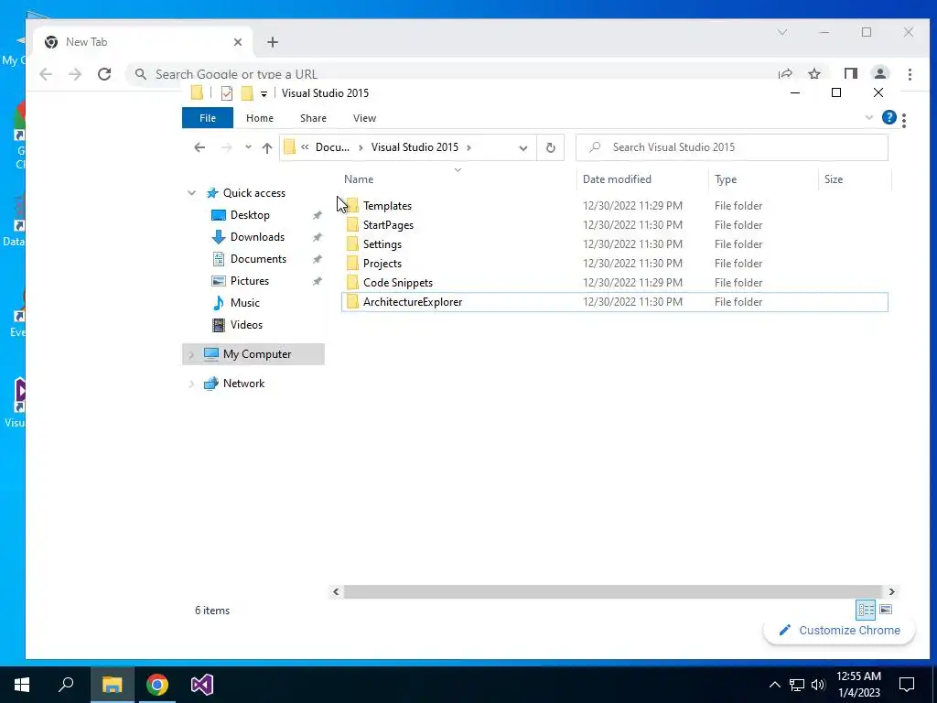This screenshot has height=703, width=937.
Task: Select Network in navigation pane
Action: [x=243, y=384]
